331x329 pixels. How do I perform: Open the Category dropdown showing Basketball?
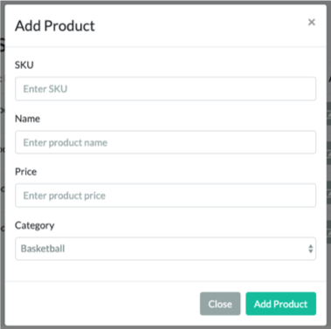165,249
